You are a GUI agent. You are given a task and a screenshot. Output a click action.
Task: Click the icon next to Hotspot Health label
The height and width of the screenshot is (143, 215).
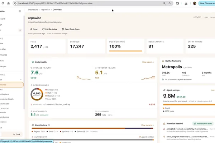96,68
